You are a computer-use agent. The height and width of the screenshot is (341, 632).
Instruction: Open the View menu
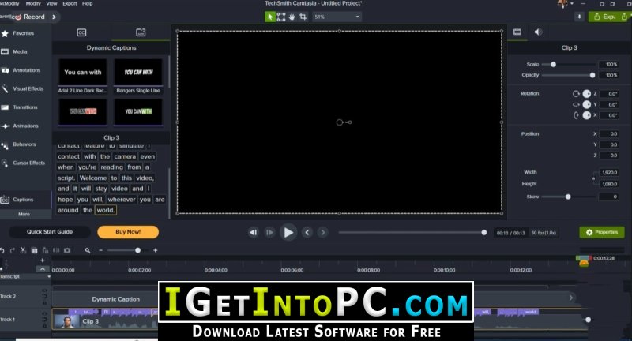click(x=51, y=3)
